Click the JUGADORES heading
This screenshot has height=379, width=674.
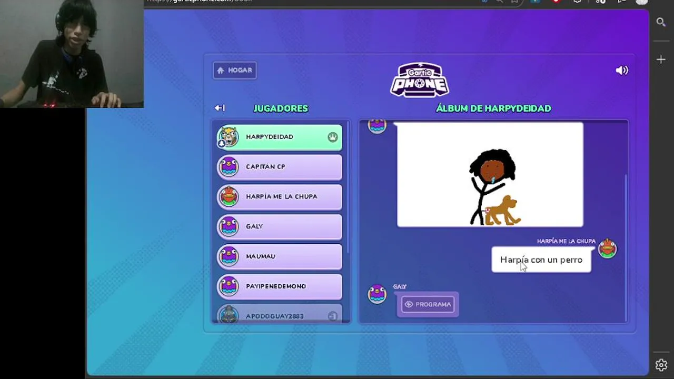281,108
